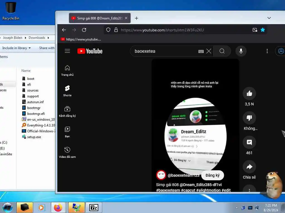This screenshot has width=285, height=213.
Task: Click the baoexeteam123 channel avatar
Action: 161,175
